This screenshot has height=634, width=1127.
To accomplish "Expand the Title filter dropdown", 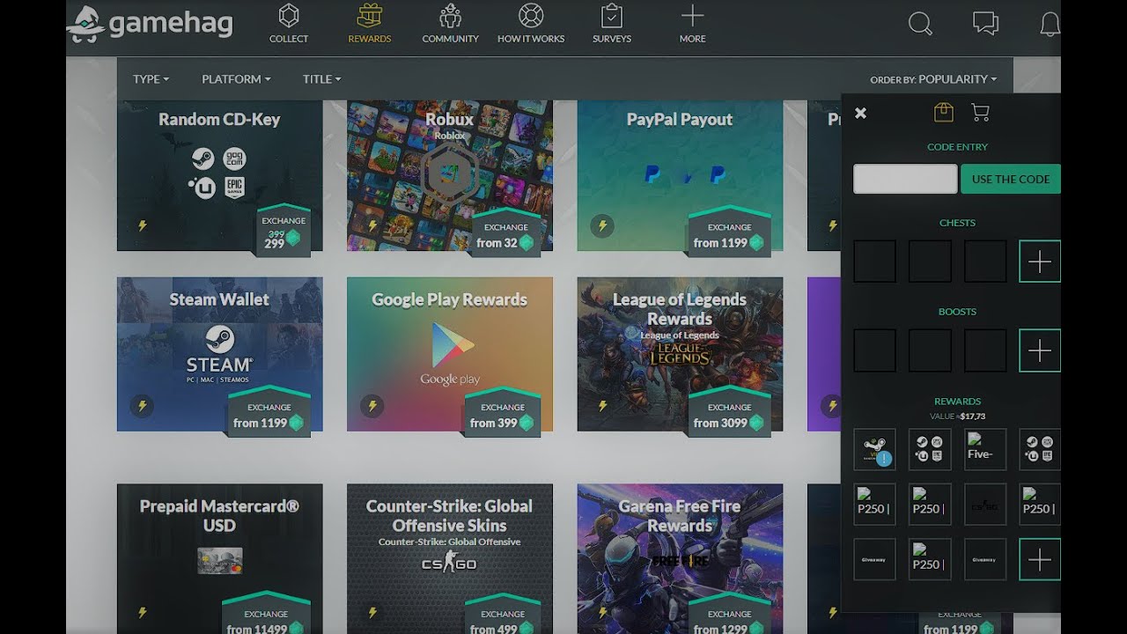I will [321, 79].
